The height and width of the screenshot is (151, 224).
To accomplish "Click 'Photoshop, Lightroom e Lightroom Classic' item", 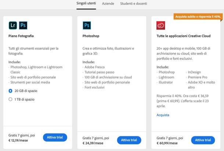I will pyautogui.click(x=36, y=70).
